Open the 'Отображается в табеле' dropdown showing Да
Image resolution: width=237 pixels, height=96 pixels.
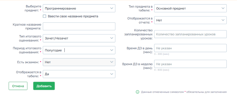pos(79,74)
